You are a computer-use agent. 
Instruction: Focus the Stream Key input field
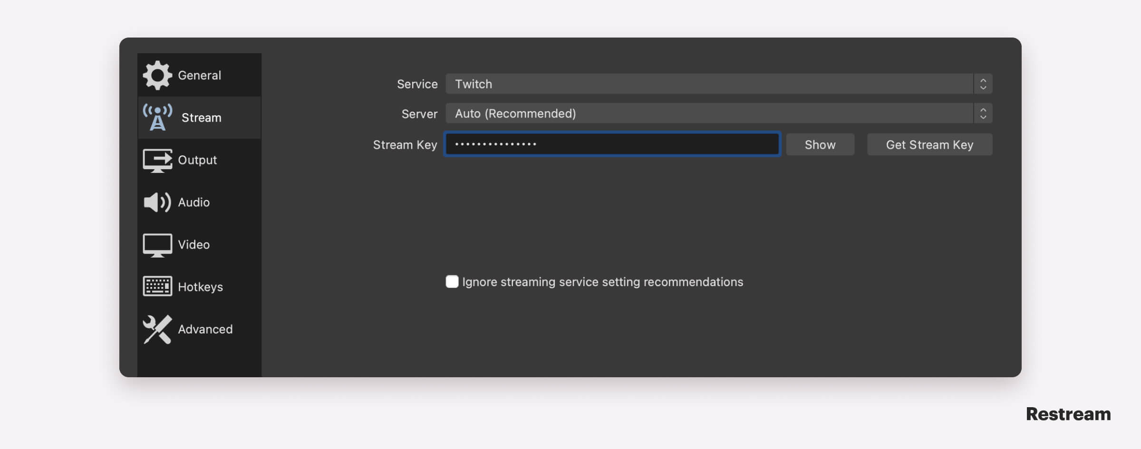(x=612, y=144)
